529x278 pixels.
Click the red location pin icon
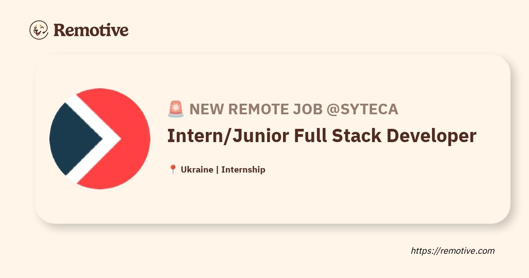pyautogui.click(x=173, y=169)
